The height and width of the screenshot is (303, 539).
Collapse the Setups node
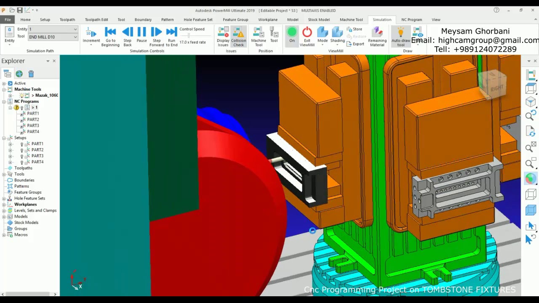(4, 138)
